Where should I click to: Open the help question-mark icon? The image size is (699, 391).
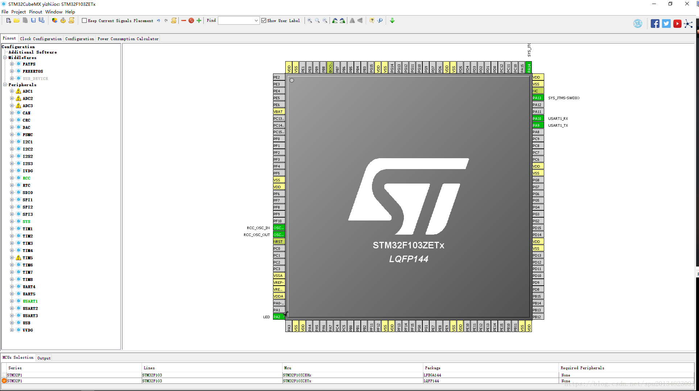[372, 21]
